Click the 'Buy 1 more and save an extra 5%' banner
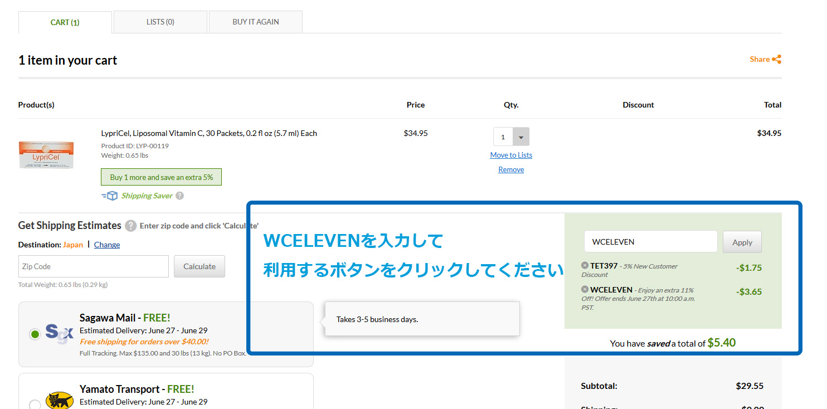The height and width of the screenshot is (409, 827). point(162,177)
